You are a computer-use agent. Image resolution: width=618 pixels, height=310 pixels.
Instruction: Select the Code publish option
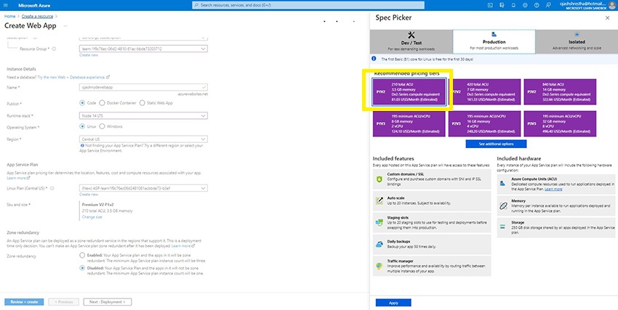(82, 102)
